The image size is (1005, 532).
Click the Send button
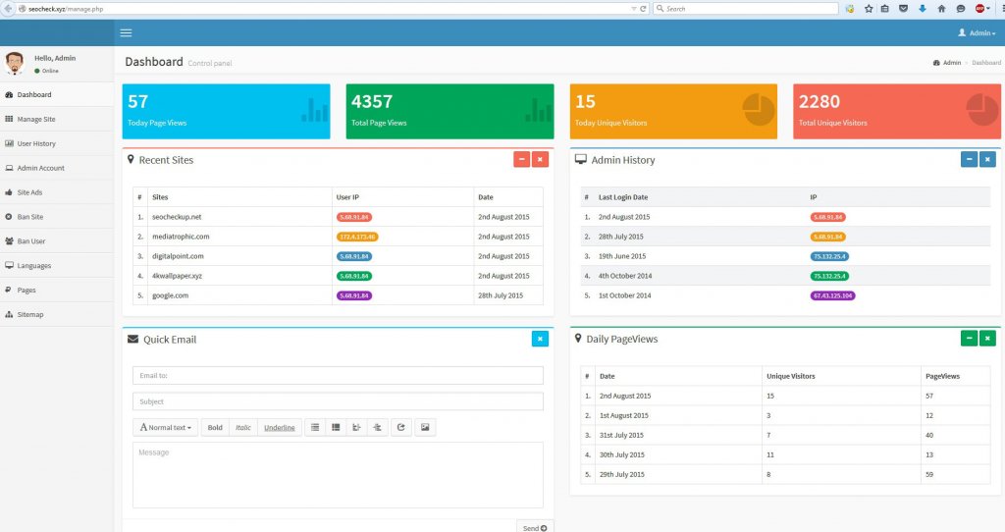(535, 527)
